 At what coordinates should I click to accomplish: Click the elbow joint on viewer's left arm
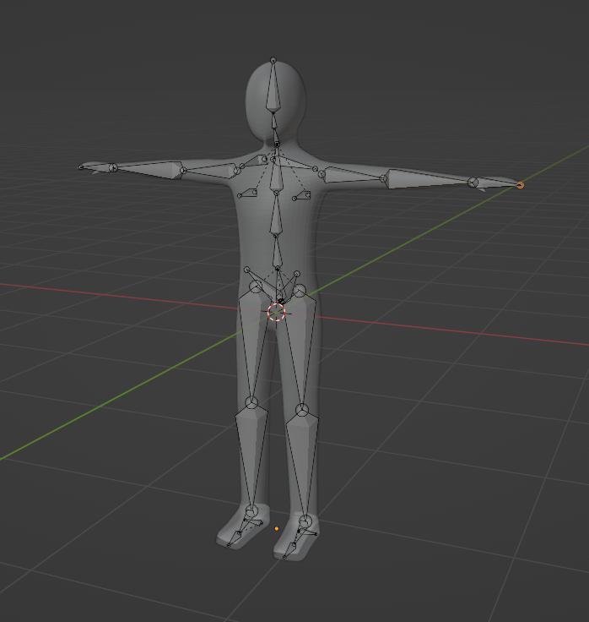tap(183, 171)
